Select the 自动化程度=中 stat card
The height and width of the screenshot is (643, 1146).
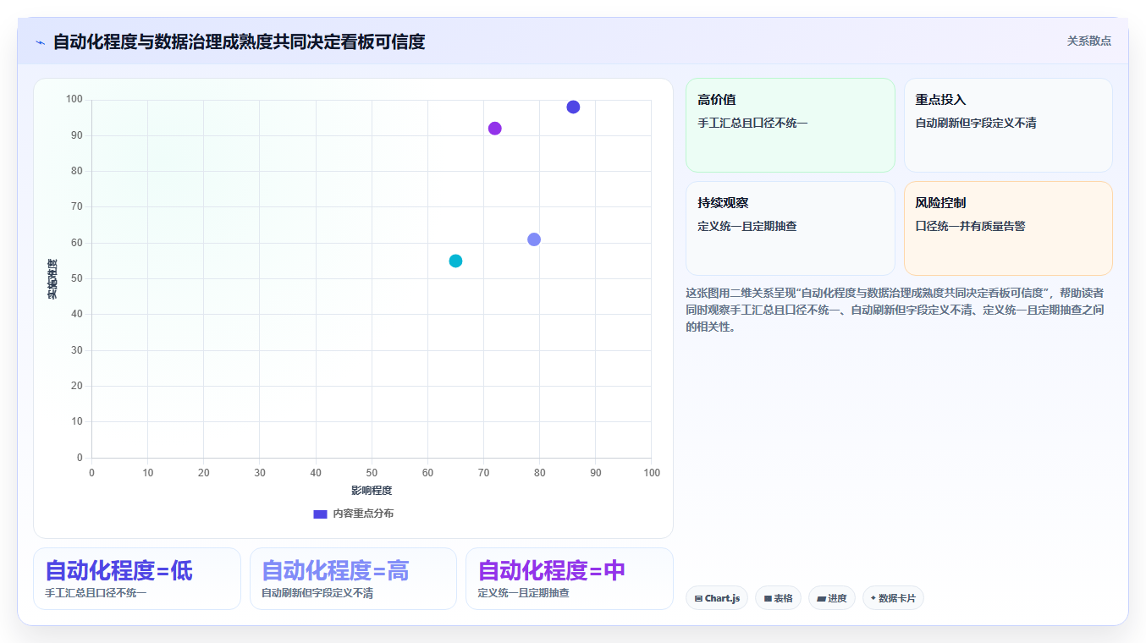click(570, 579)
